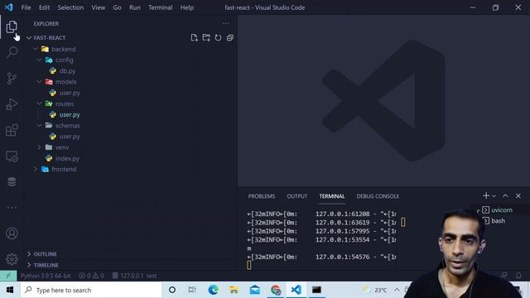The image size is (530, 298).
Task: Show additional activity bar views ellipsis
Action: coord(12,208)
